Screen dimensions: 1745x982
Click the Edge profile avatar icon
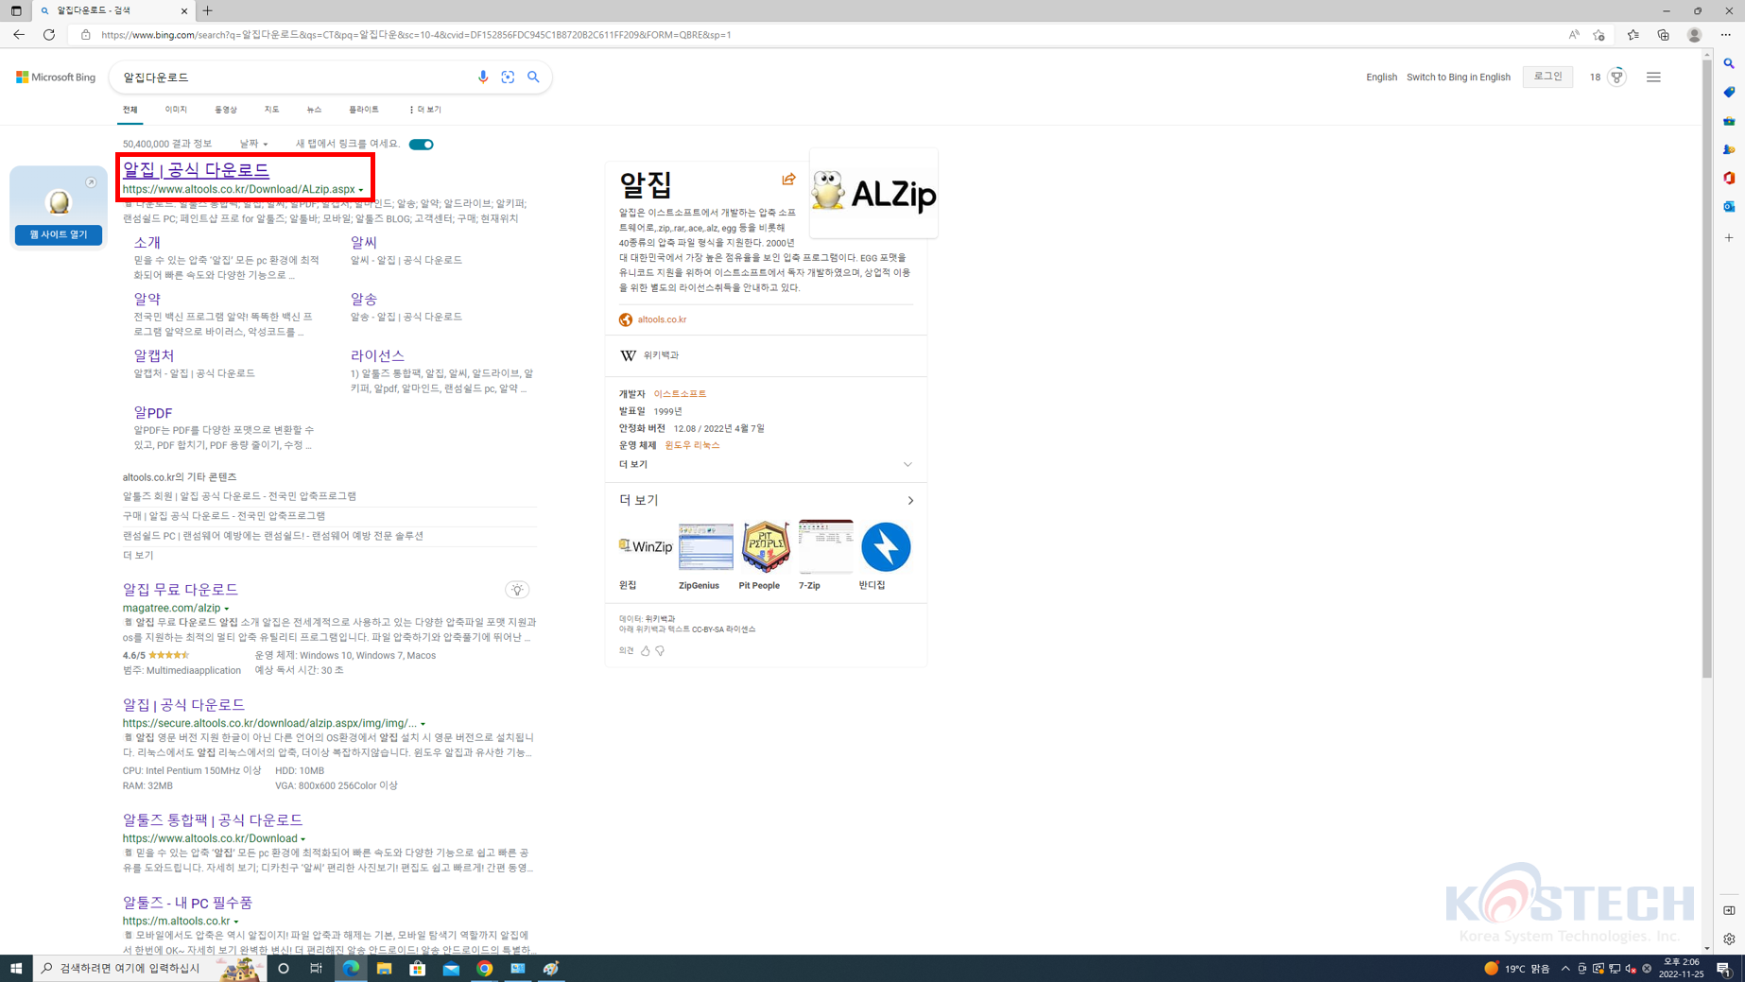click(1694, 35)
